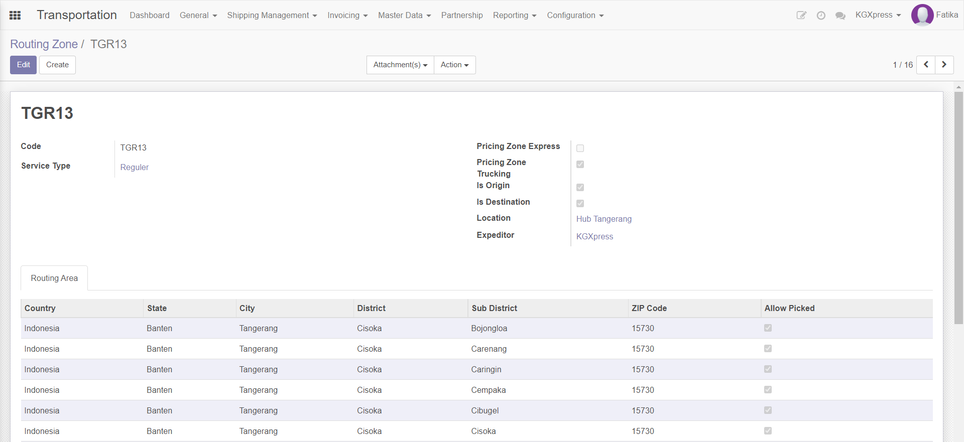This screenshot has width=964, height=442.
Task: Click the TGR13 record heading
Action: [47, 113]
